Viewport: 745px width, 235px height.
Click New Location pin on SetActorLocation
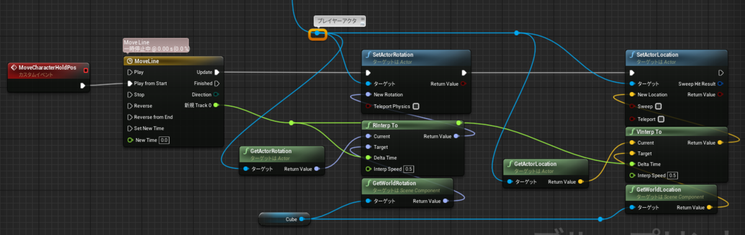tap(633, 95)
